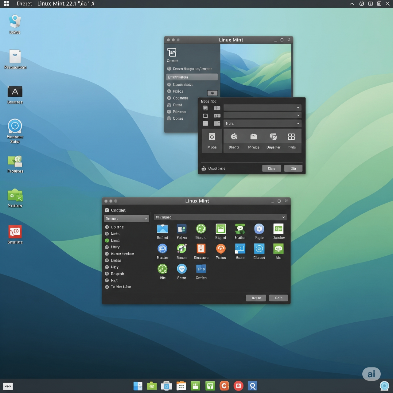Select the Hury sidebar option

tap(115, 247)
